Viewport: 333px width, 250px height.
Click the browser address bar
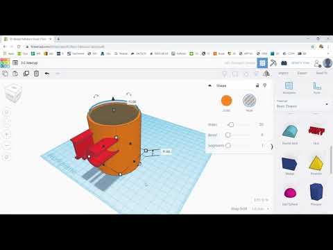pos(166,47)
